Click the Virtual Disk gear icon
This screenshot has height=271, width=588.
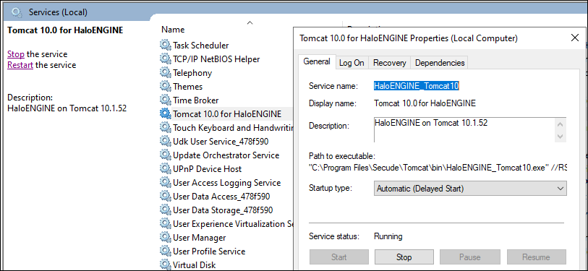coord(165,264)
